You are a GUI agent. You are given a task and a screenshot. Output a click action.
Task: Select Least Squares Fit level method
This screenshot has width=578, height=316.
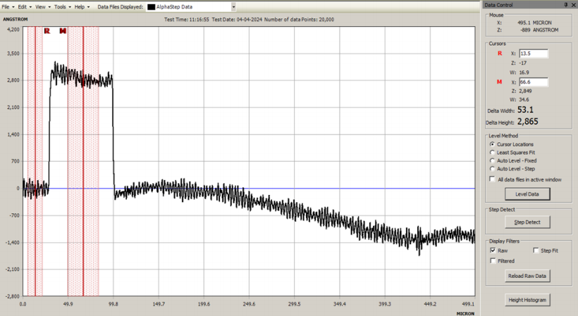(492, 152)
